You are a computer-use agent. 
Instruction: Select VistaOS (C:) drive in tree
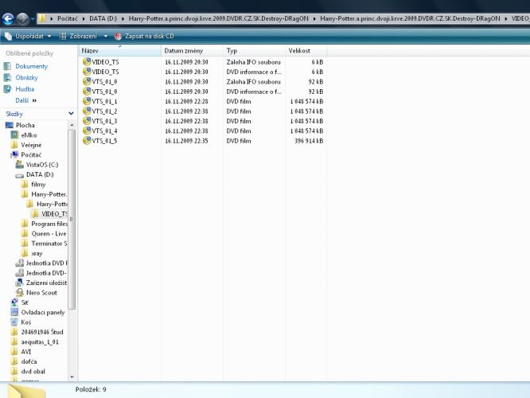[x=42, y=165]
